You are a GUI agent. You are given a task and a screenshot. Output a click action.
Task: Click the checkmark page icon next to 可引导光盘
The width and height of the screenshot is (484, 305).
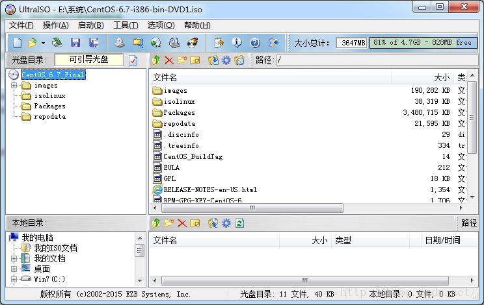click(133, 60)
